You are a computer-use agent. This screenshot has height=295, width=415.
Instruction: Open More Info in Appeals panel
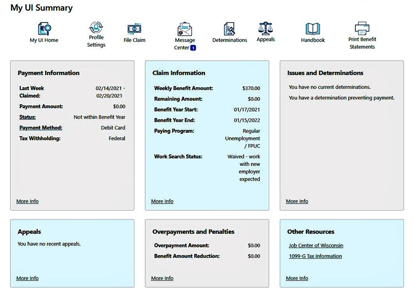[x=27, y=278]
